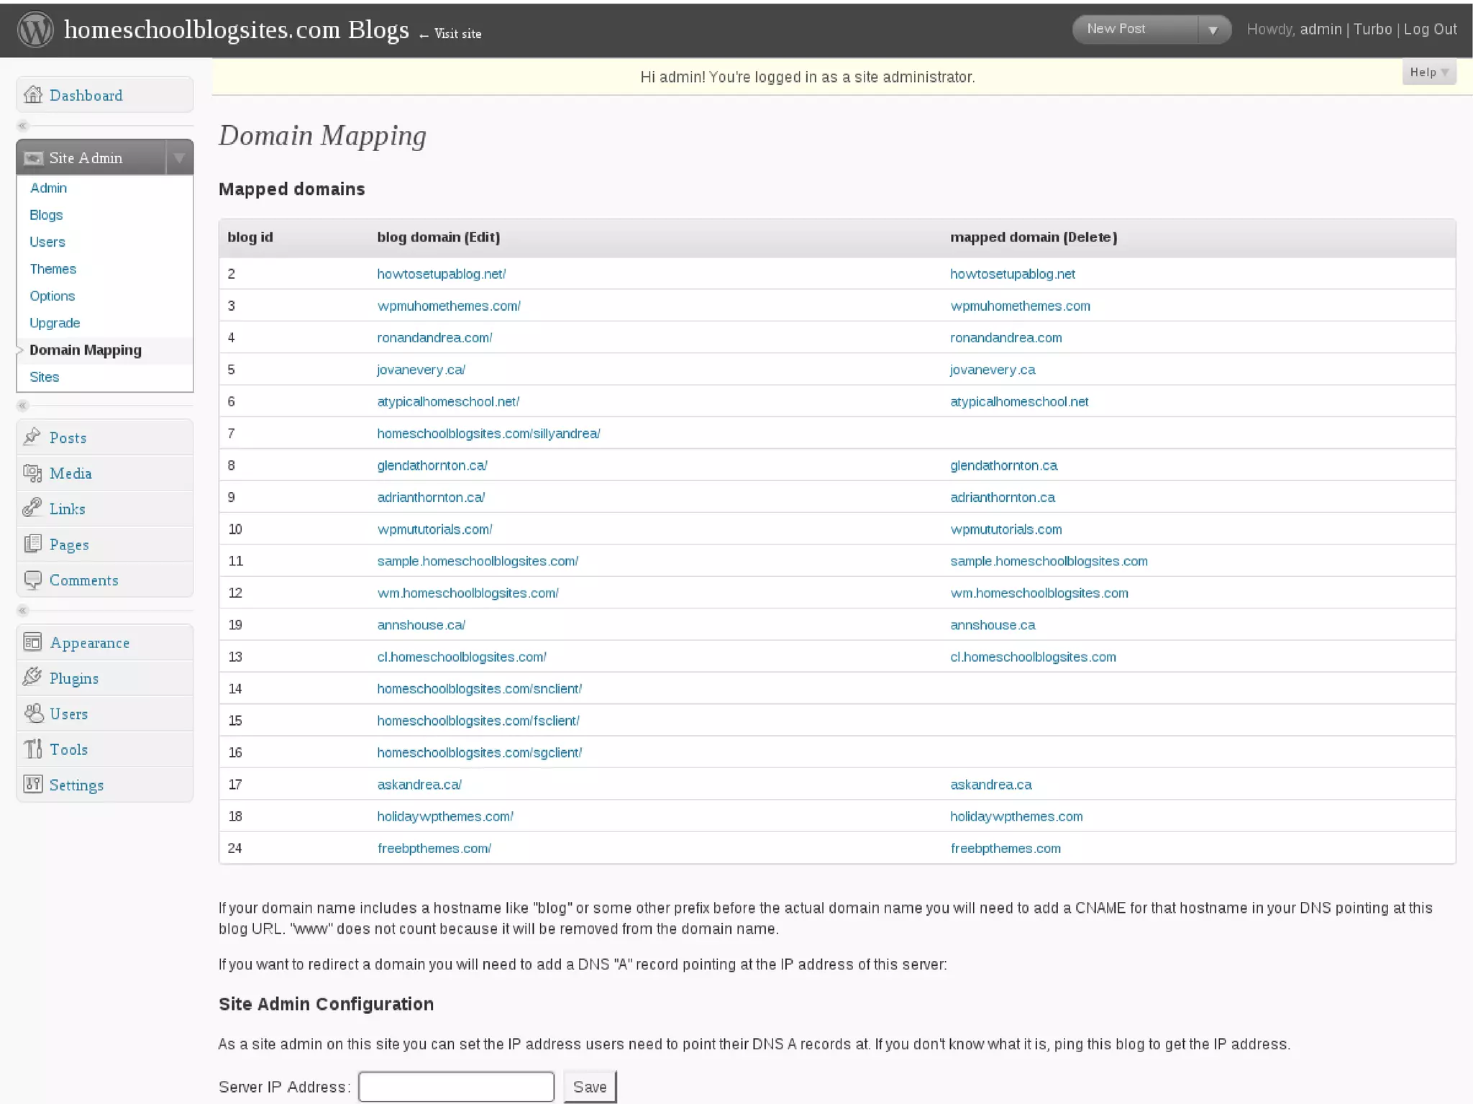Image resolution: width=1473 pixels, height=1104 pixels.
Task: Click the WordPress logo icon
Action: (x=35, y=30)
